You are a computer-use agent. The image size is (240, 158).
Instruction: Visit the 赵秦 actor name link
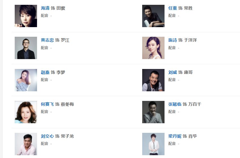point(45,72)
